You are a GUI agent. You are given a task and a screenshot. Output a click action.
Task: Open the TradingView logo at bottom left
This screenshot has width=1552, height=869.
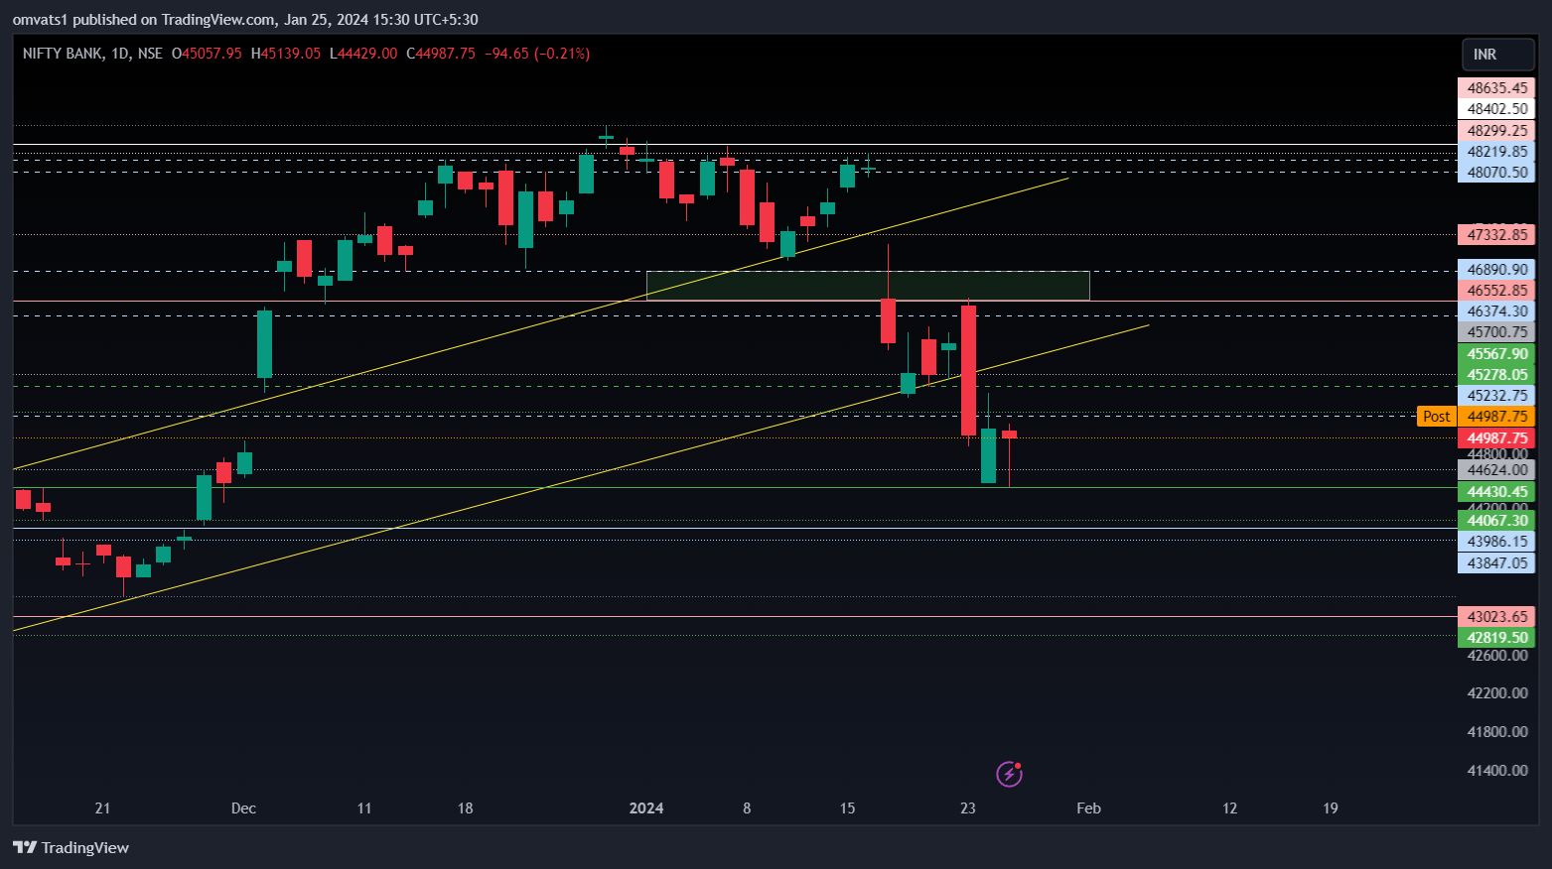click(x=71, y=847)
